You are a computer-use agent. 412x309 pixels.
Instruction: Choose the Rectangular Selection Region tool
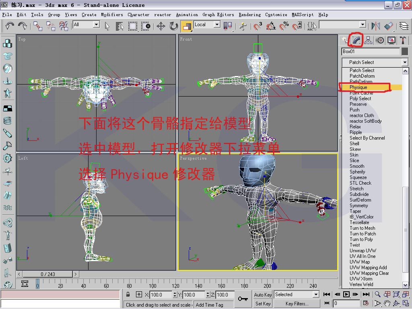tap(133, 26)
